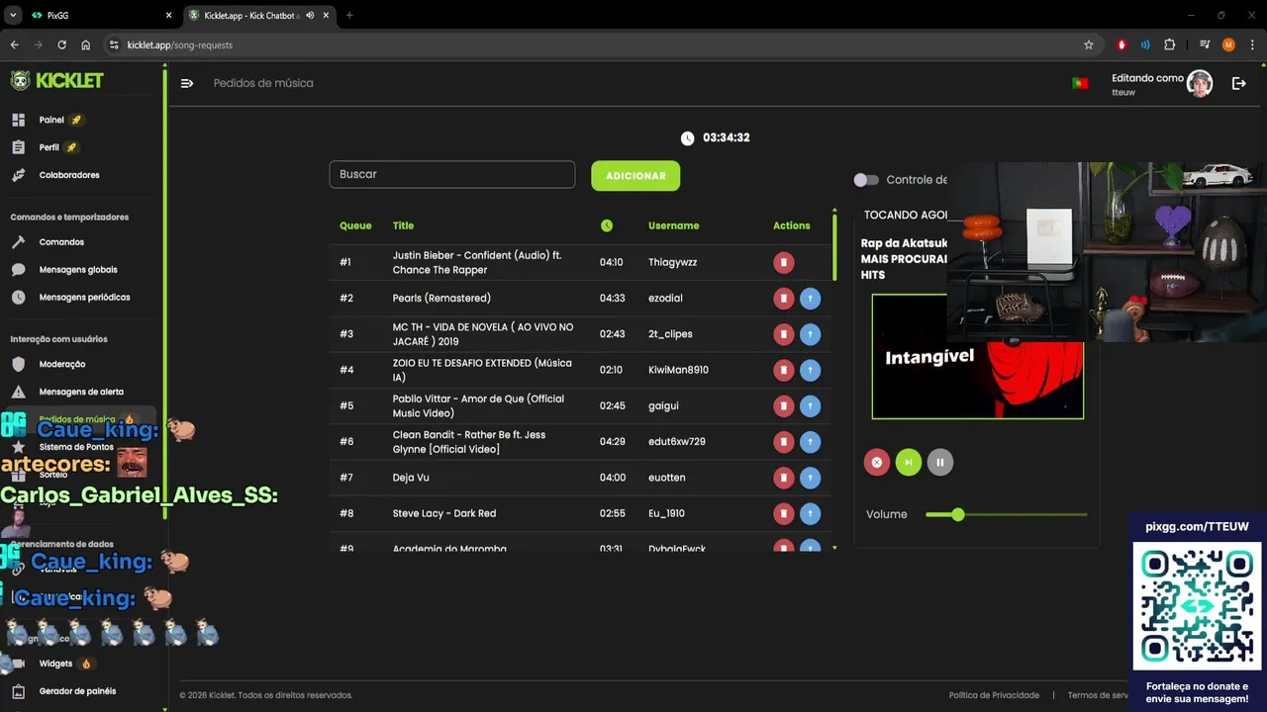Stop the current song with red button
Viewport: 1267px width, 712px height.
(x=876, y=462)
